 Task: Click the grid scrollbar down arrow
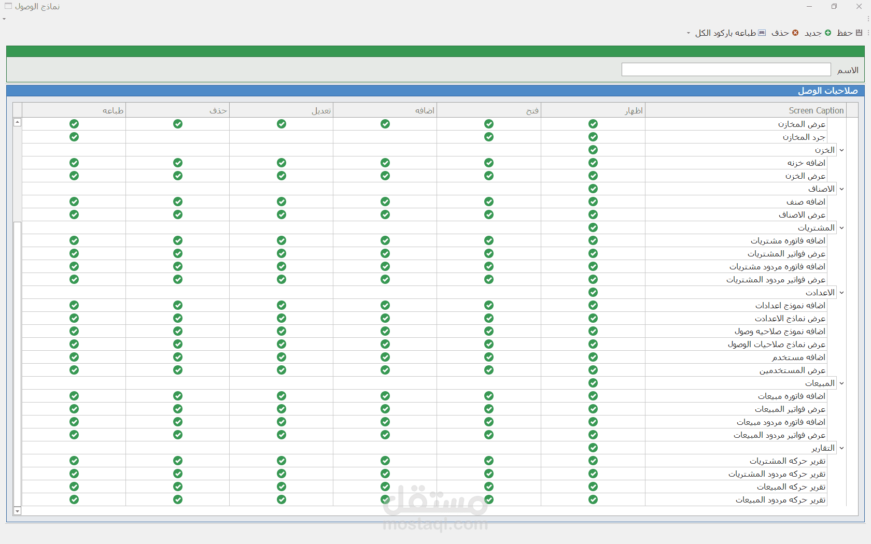(17, 511)
